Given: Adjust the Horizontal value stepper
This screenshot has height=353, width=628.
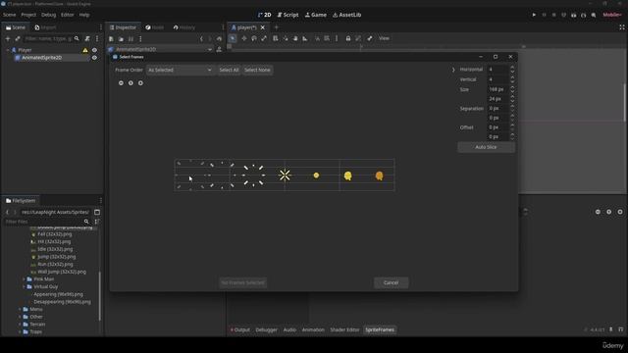Looking at the screenshot, I should pyautogui.click(x=512, y=70).
